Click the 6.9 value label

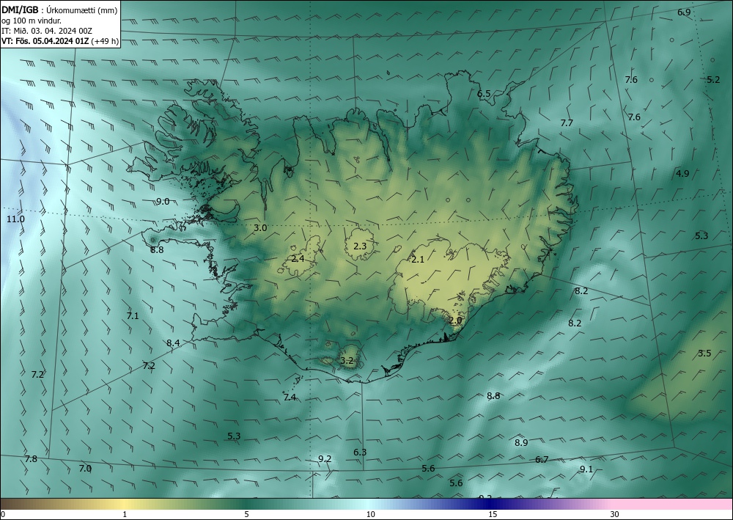pyautogui.click(x=684, y=12)
